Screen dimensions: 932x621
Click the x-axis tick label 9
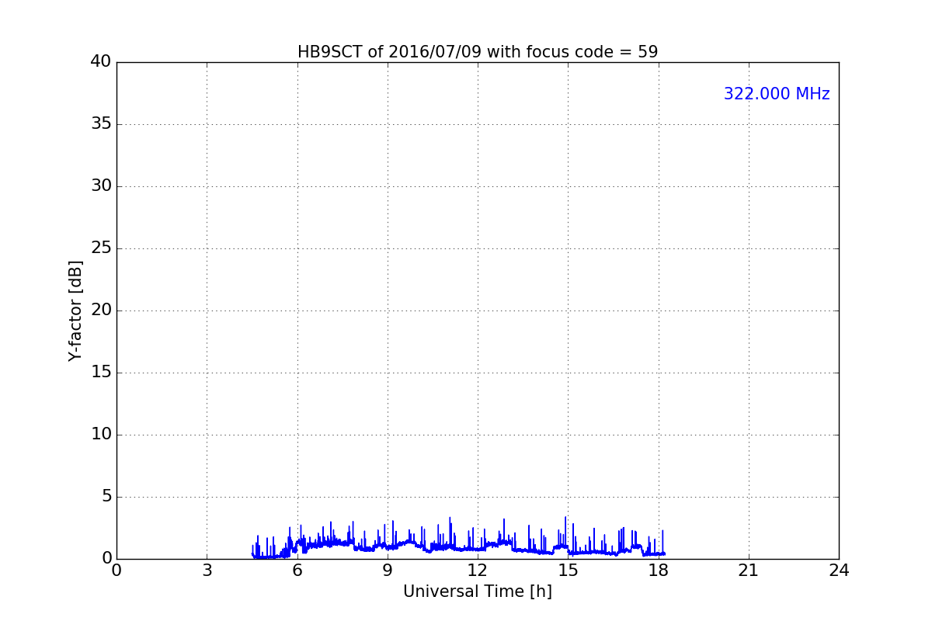pos(388,571)
